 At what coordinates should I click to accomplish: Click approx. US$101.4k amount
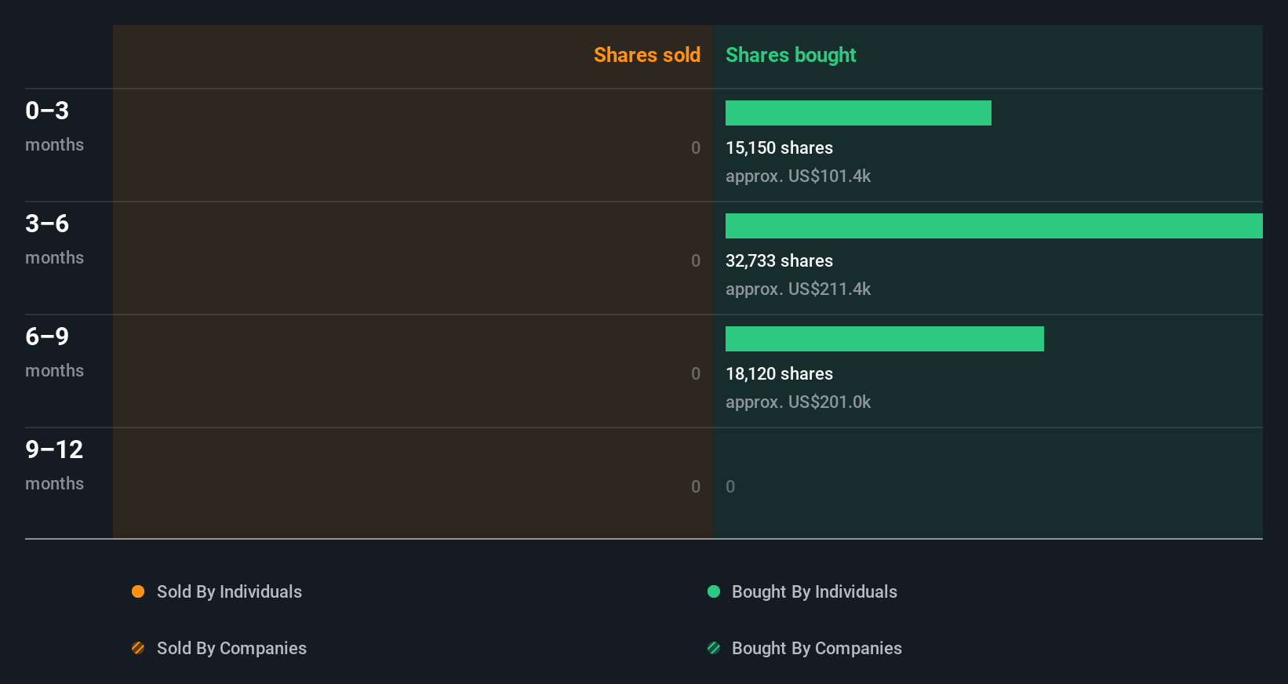(x=798, y=176)
